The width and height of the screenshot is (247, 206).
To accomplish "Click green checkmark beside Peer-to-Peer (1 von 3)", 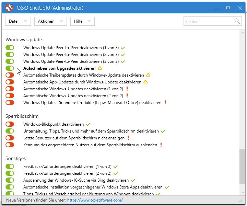I will pos(123,48).
